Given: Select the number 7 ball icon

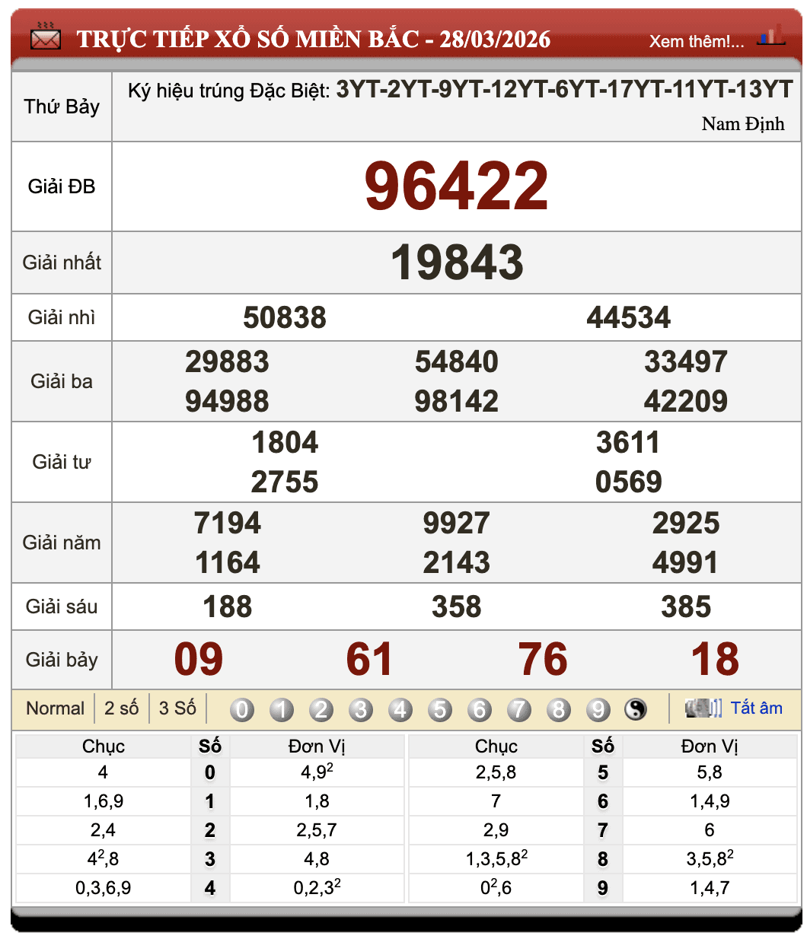Looking at the screenshot, I should 518,708.
